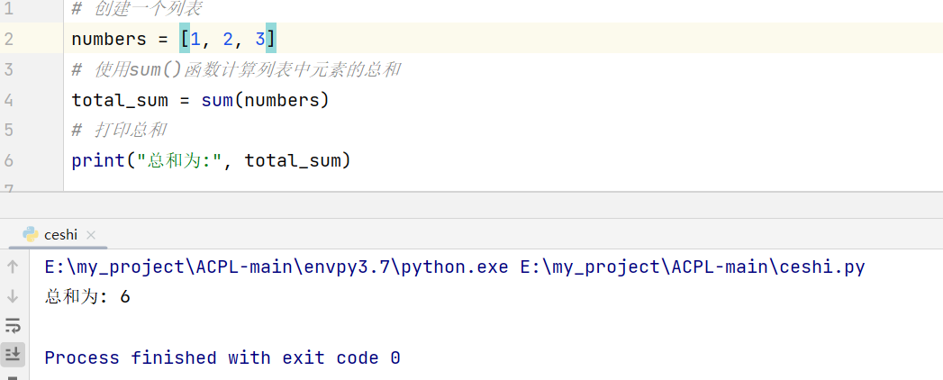The image size is (943, 380).
Task: Click the console output line "总和为: 6"
Action: click(x=87, y=295)
